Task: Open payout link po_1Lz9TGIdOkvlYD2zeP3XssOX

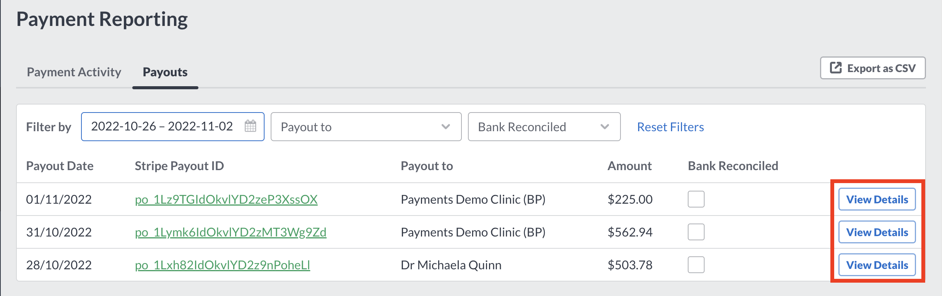Action: (x=226, y=199)
